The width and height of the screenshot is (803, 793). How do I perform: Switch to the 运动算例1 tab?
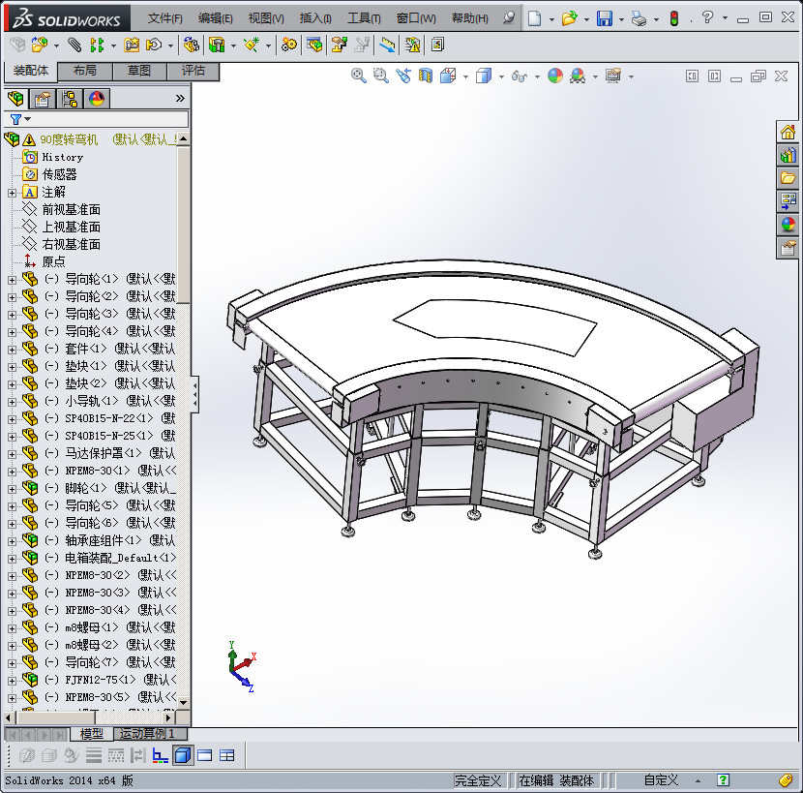tap(151, 734)
